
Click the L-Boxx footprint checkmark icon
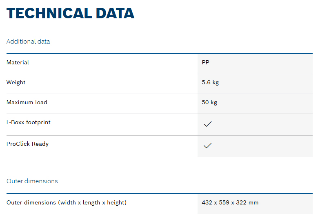pos(207,124)
